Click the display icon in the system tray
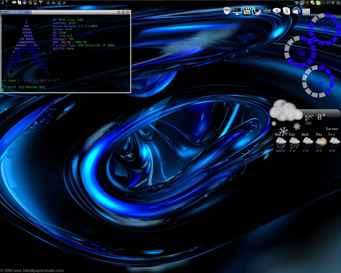The image size is (341, 273). coord(297,3)
